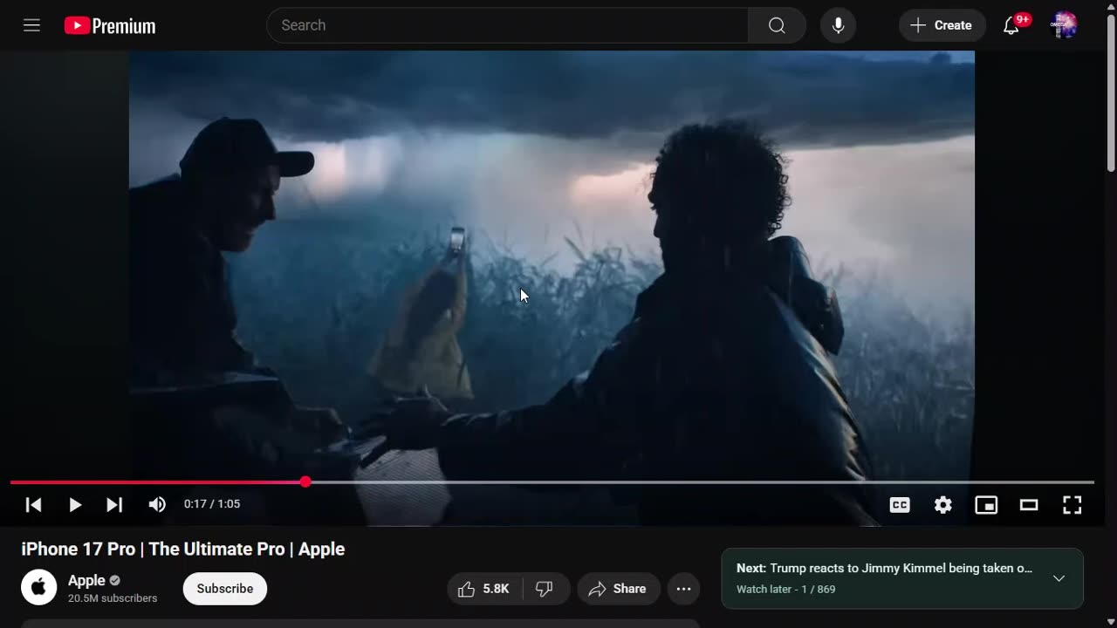Click the Search input field
1117x628 pixels.
507,25
